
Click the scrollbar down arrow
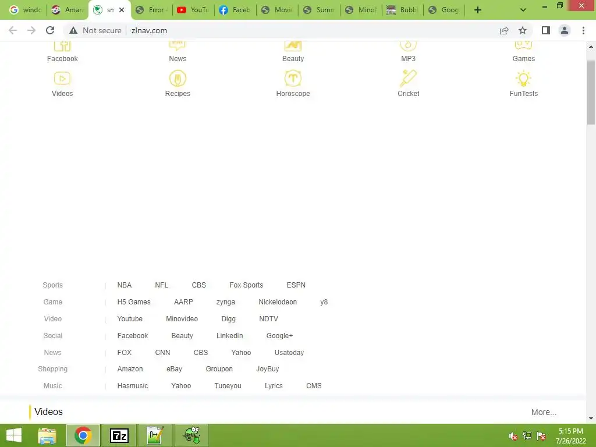(591, 418)
